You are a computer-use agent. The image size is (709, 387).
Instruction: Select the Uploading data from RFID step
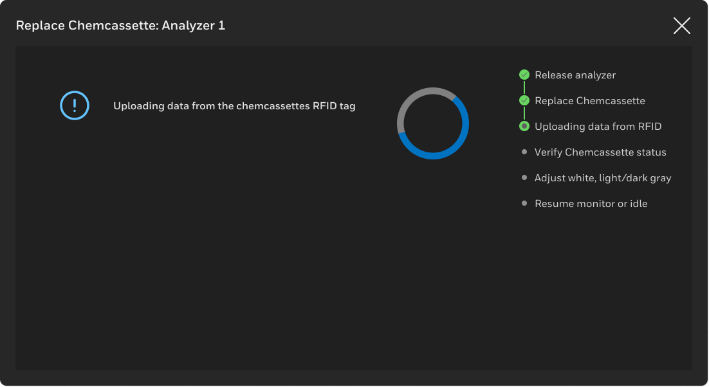coord(598,127)
